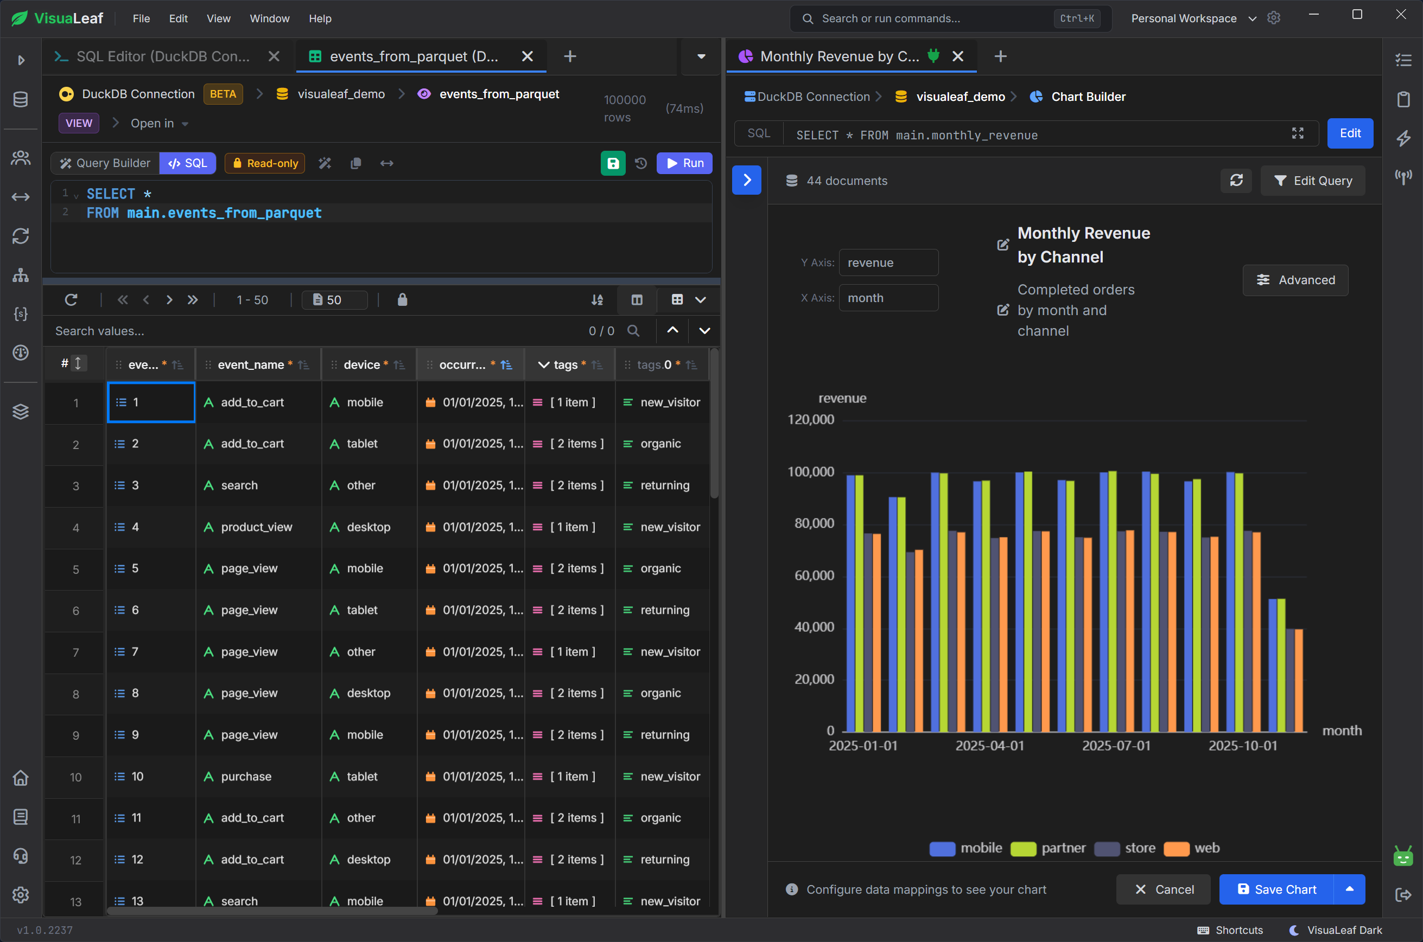Click the A-Z sort icon
The image size is (1423, 942).
pos(597,300)
